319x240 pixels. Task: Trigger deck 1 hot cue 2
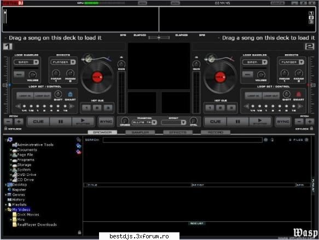pos(97,107)
